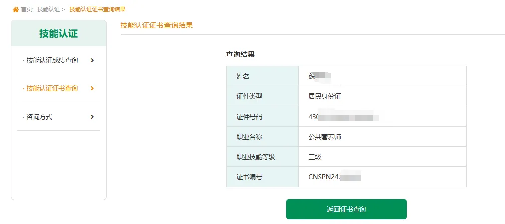This screenshot has width=505, height=224.
Task: Click the arrow beside 技能认证成绩查询
Action: 92,60
